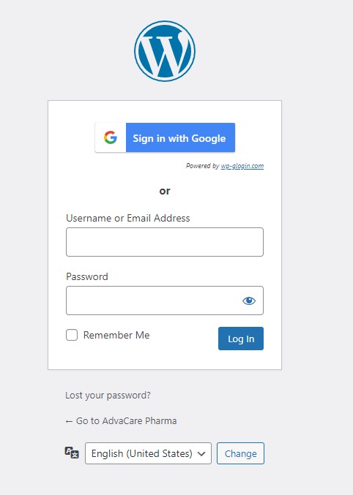This screenshot has height=495, width=353.
Task: Click the Google G logo icon
Action: tap(111, 137)
